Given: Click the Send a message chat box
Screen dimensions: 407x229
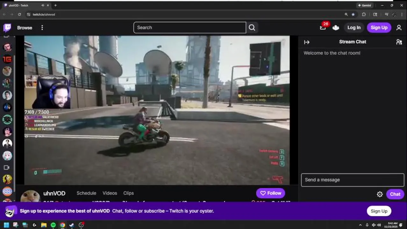Looking at the screenshot, I should click(353, 180).
